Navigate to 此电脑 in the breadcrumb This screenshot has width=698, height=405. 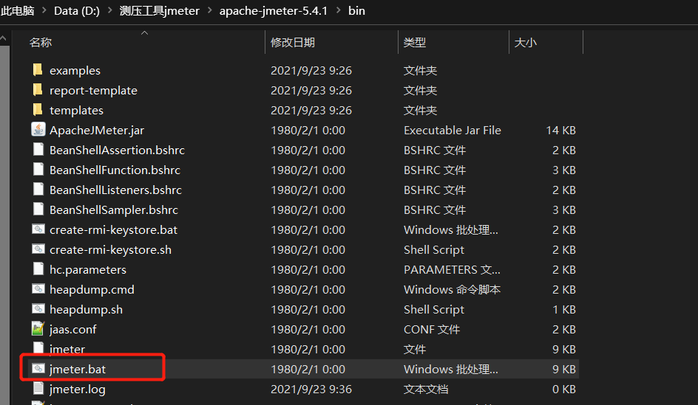click(17, 10)
